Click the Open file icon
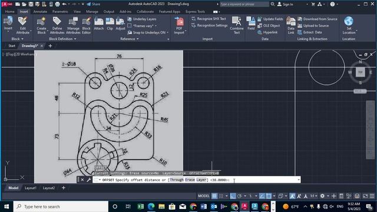 [24, 4]
